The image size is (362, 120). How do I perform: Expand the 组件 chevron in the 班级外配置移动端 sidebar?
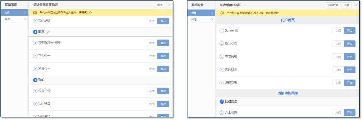pos(25,12)
